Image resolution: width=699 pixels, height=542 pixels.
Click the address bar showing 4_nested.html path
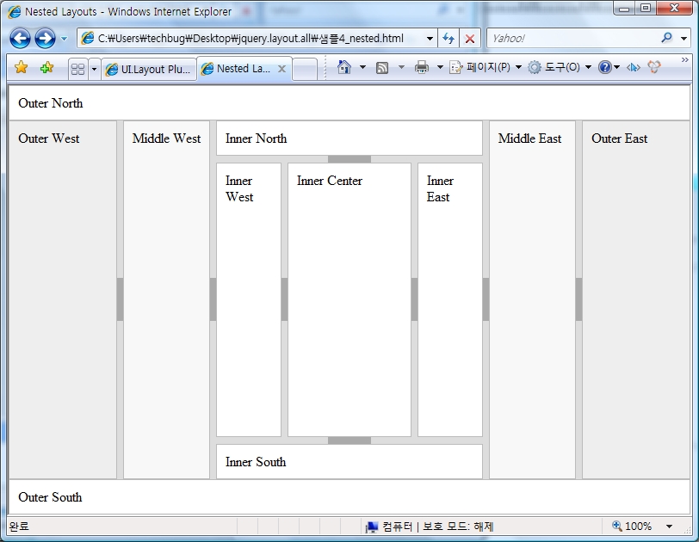(251, 39)
